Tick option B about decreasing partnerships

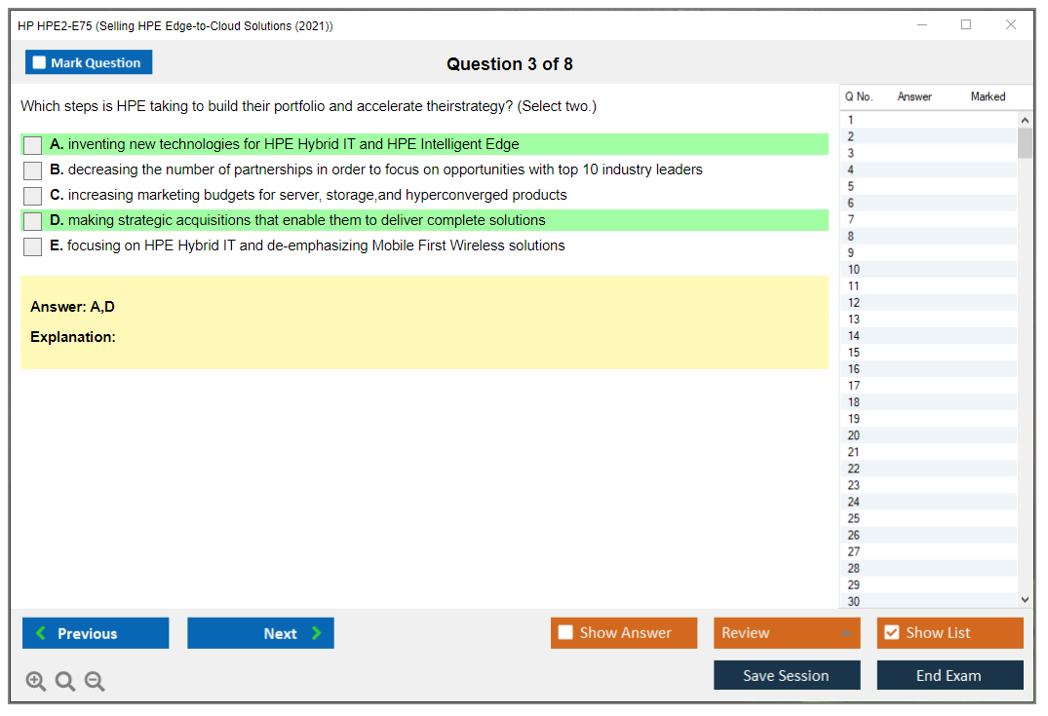click(33, 170)
